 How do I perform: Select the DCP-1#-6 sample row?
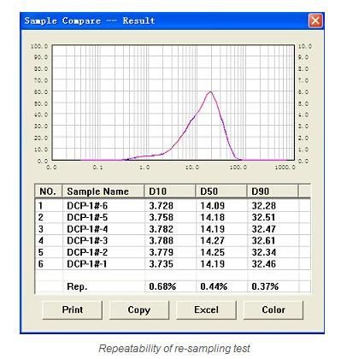[x=173, y=206]
